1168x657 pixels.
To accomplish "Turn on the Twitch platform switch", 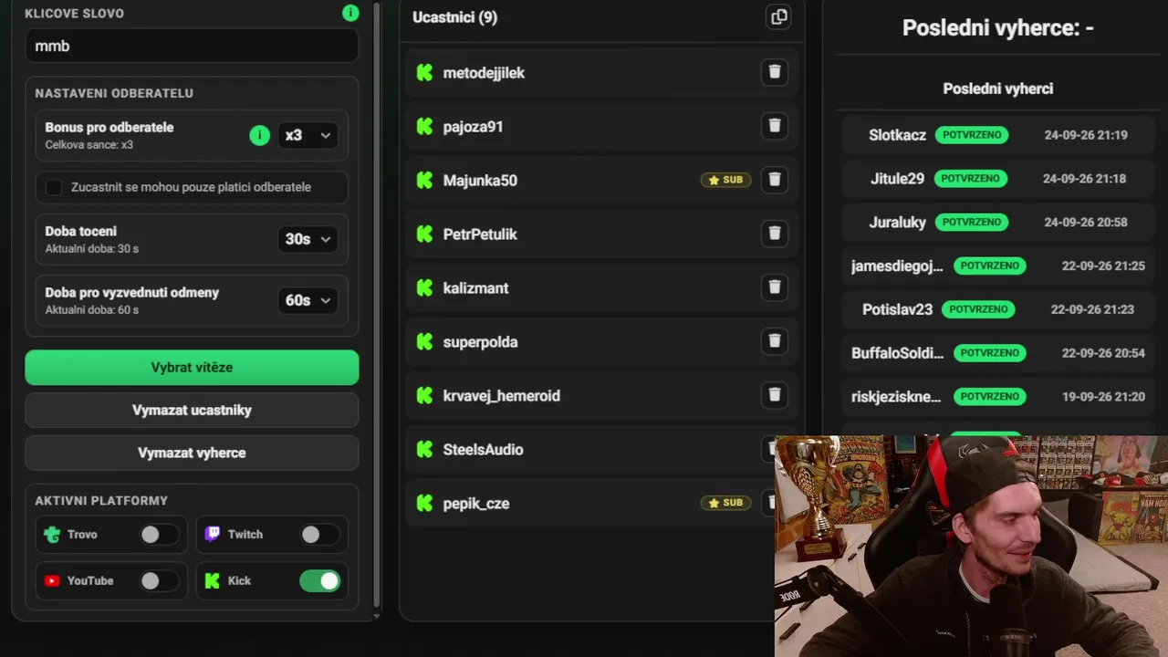I will (319, 535).
